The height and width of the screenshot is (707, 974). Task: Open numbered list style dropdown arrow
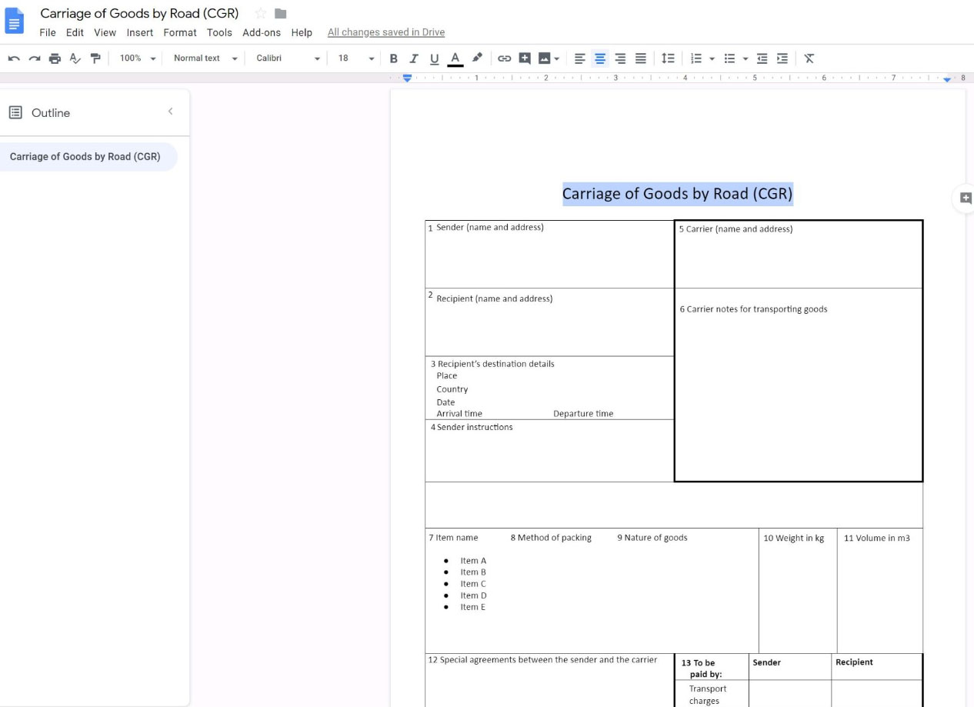pos(712,58)
